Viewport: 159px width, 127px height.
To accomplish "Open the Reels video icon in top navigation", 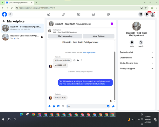I will point(79,14).
